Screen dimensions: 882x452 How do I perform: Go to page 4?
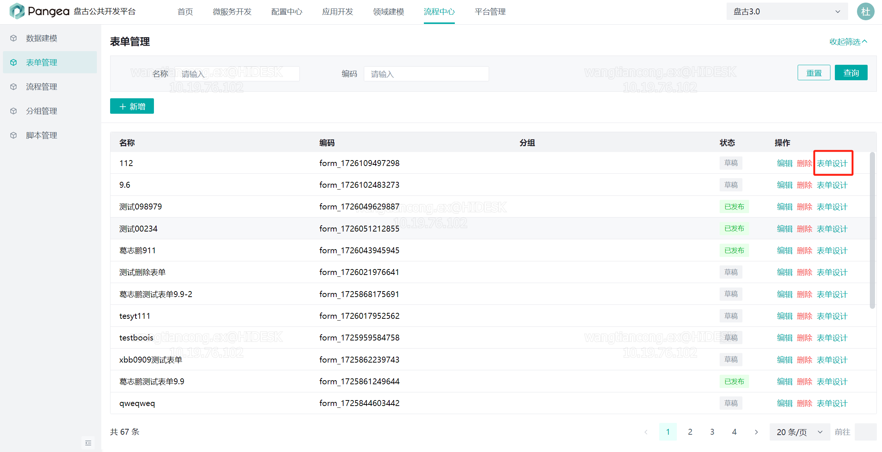point(734,432)
